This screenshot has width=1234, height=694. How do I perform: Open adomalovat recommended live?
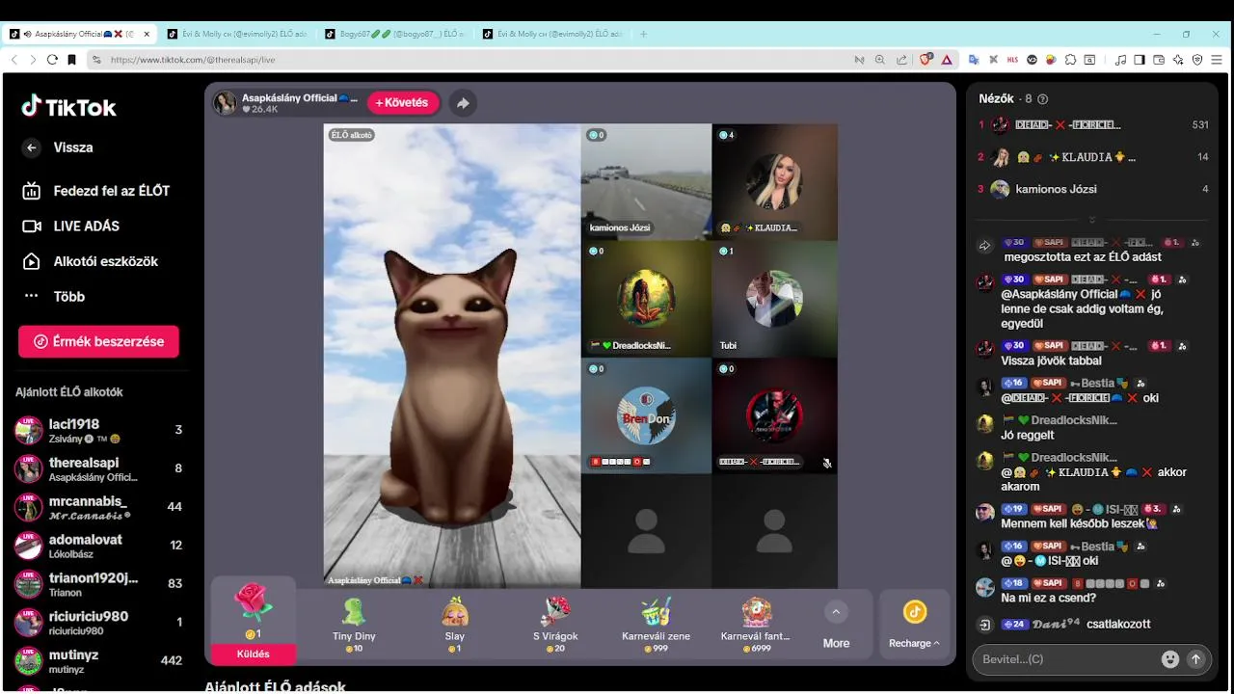(x=98, y=546)
